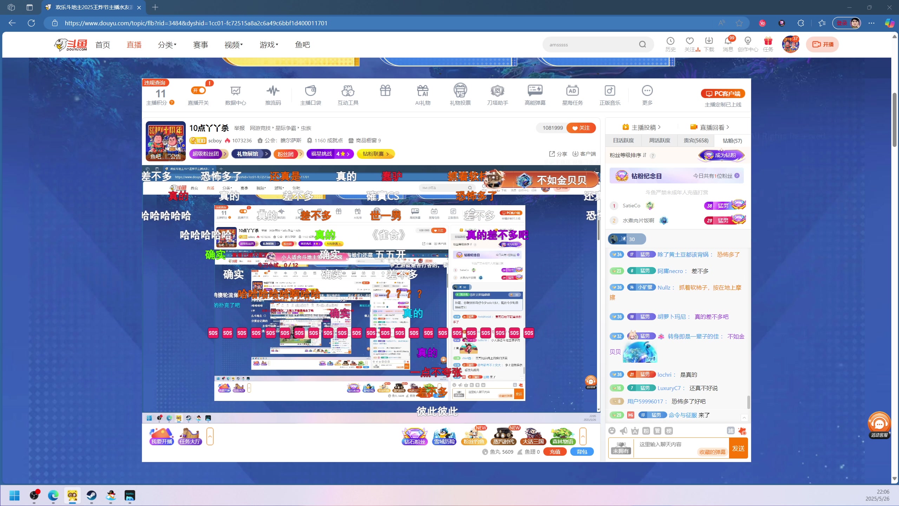The width and height of the screenshot is (899, 506).
Task: Select 直播 nav item
Action: coord(134,45)
